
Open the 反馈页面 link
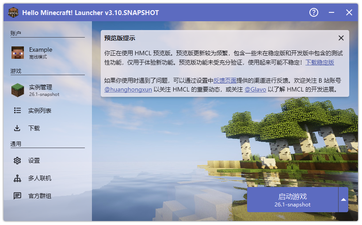point(225,81)
